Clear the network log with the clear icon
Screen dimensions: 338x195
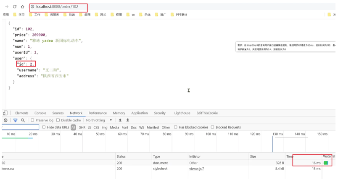pos(5,120)
